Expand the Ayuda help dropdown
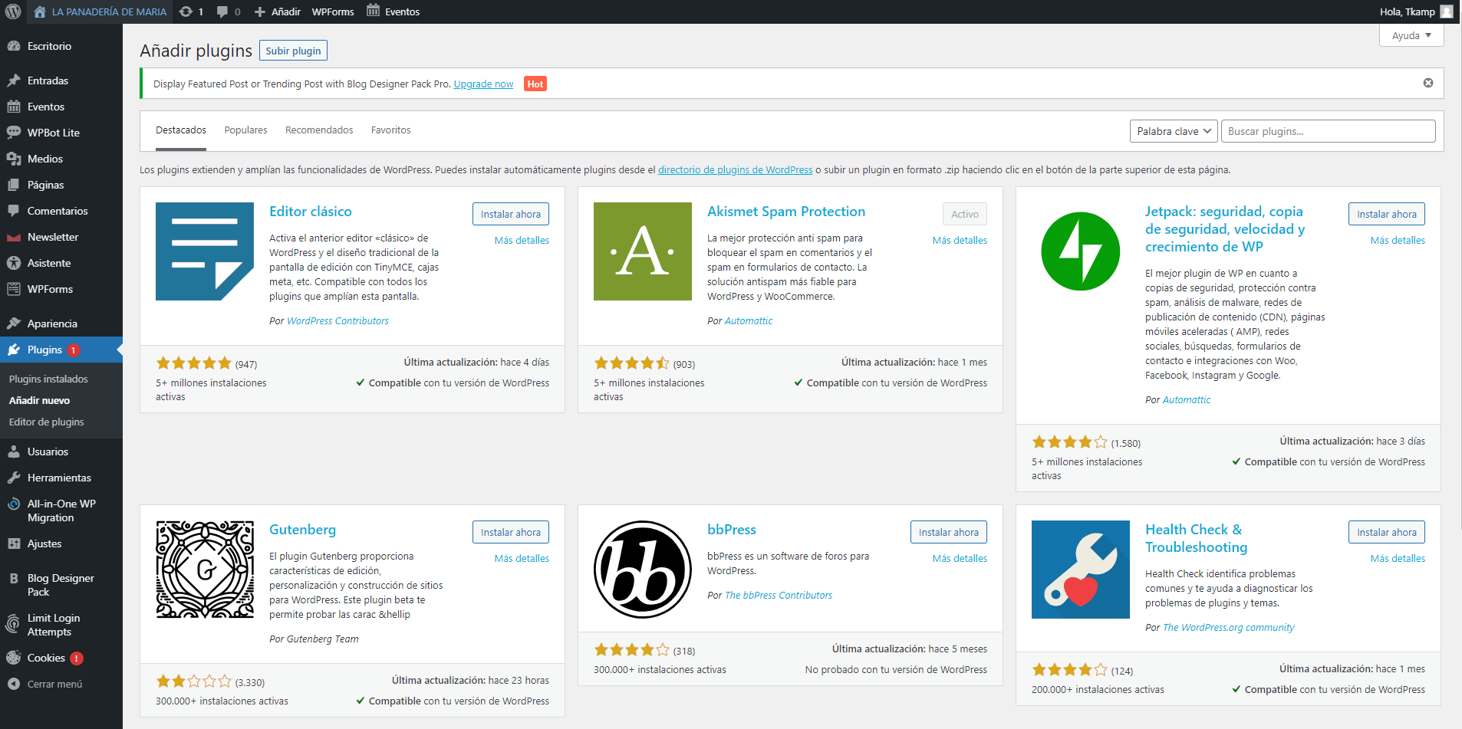The width and height of the screenshot is (1462, 729). click(x=1411, y=35)
